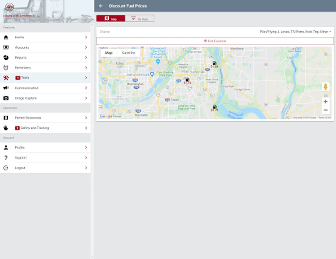Click Logout in the sidebar
The image size is (336, 259).
(20, 168)
